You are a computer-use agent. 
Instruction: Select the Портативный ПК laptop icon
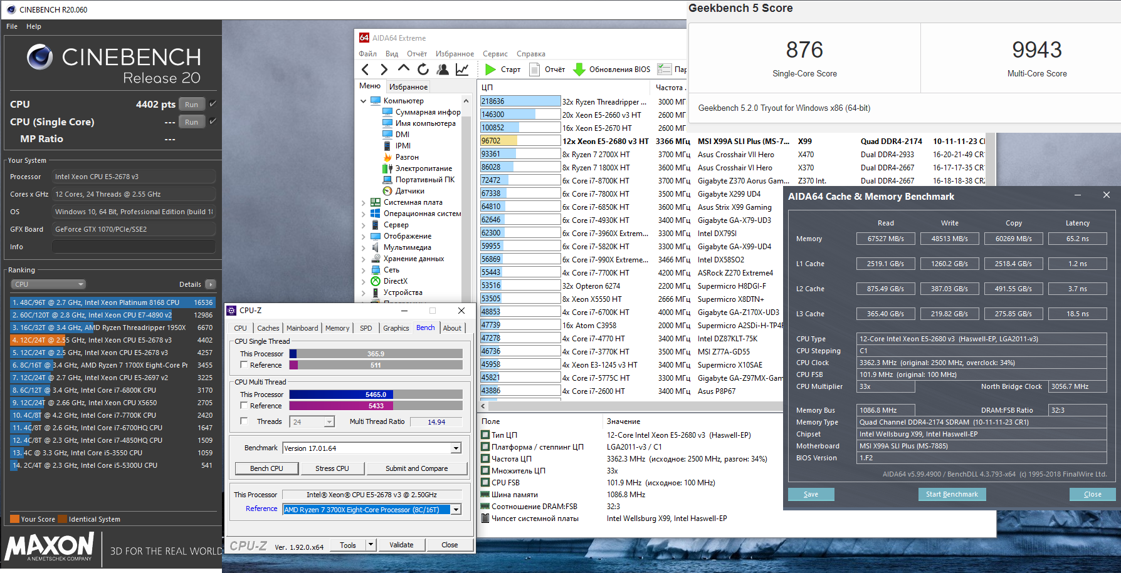tap(387, 180)
